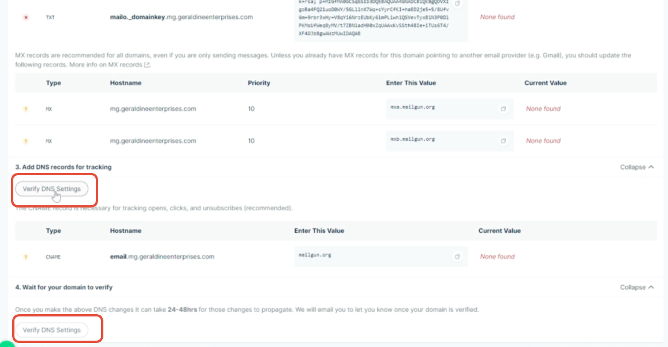Screen dimensions: 668x347
Task: Select the mxa.mailgun.org value field
Action: tap(439, 108)
